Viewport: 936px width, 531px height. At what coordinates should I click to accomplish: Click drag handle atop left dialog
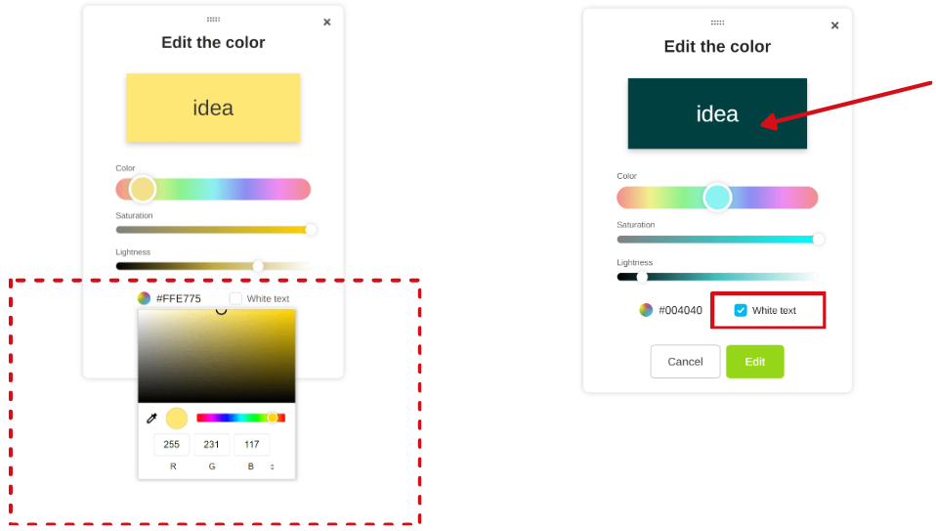pyautogui.click(x=213, y=19)
